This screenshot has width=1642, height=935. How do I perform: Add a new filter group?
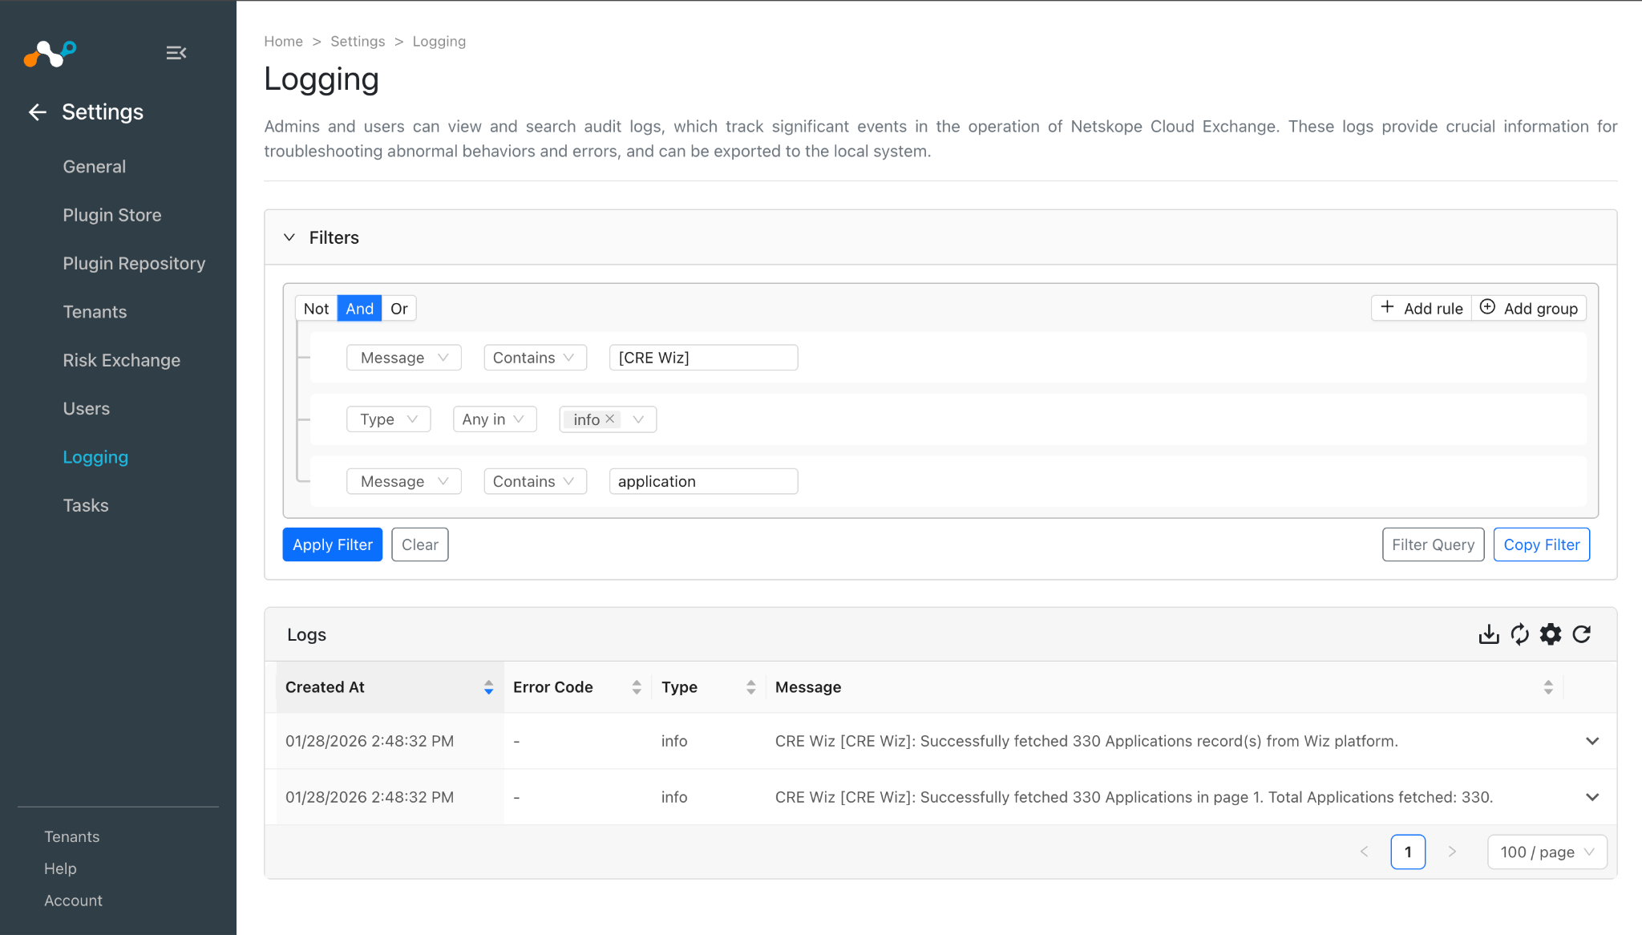1529,309
